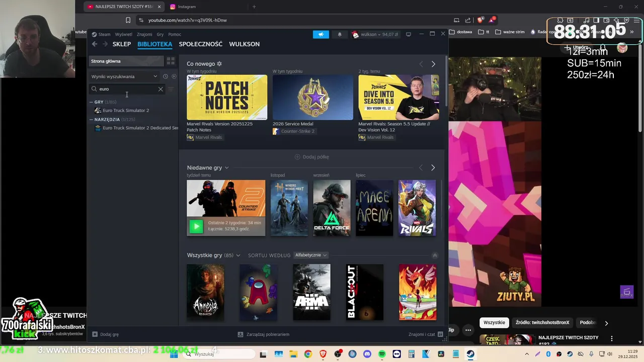Show next items in Niedawne gry

pos(433,167)
